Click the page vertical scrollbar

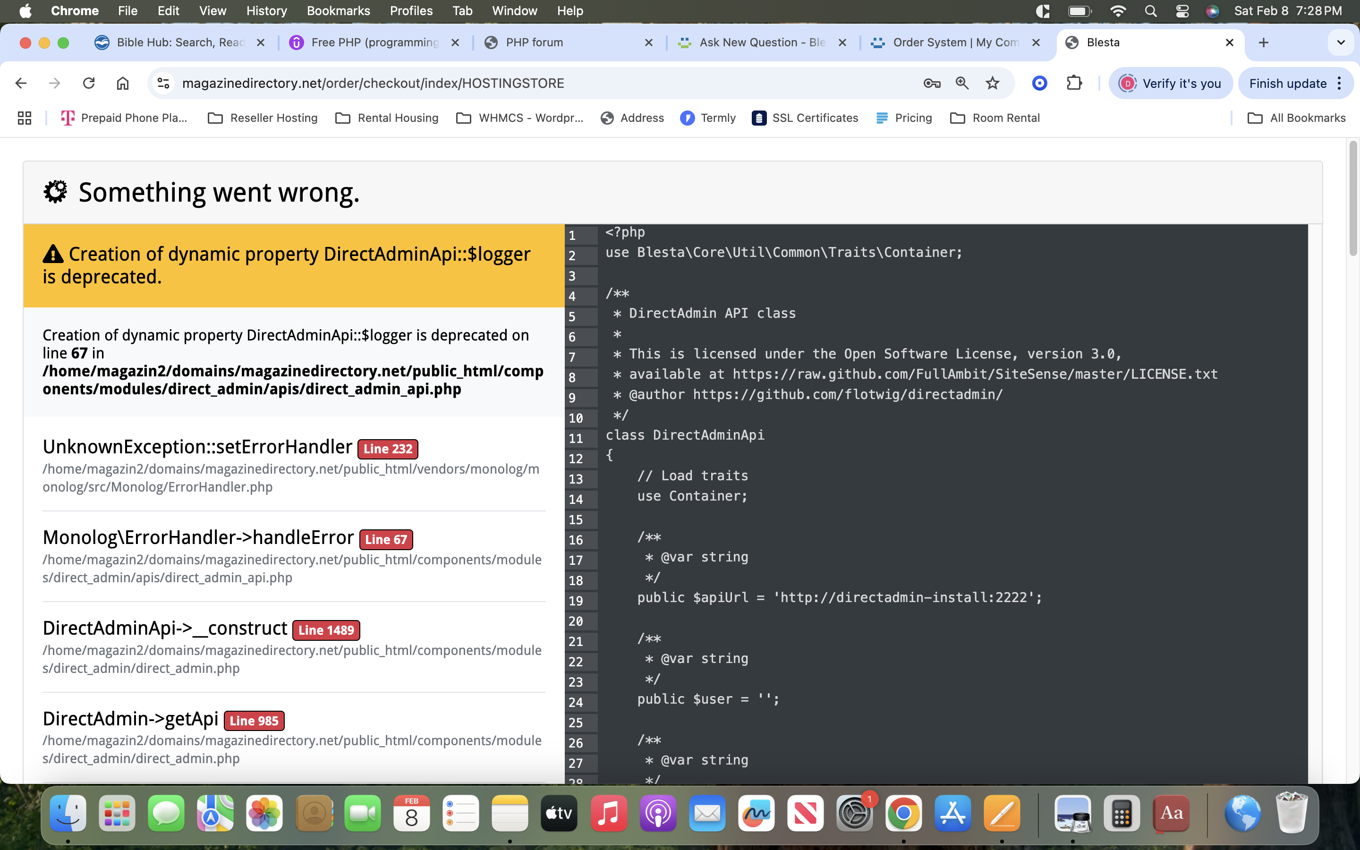click(x=1353, y=198)
